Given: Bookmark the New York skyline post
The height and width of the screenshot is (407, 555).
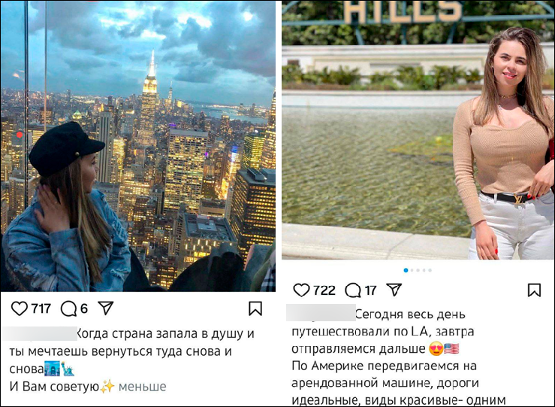Looking at the screenshot, I should tap(255, 308).
